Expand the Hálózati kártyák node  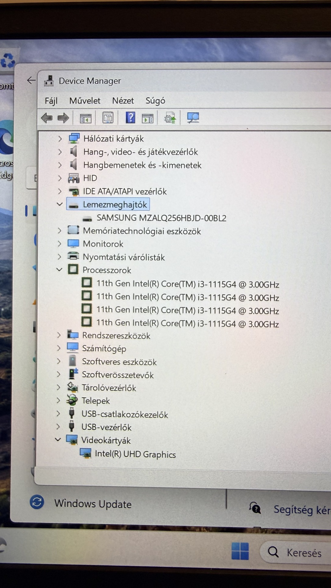60,139
